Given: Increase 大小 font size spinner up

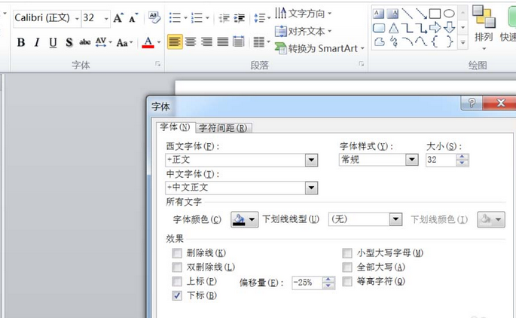Looking at the screenshot, I should click(x=463, y=157).
